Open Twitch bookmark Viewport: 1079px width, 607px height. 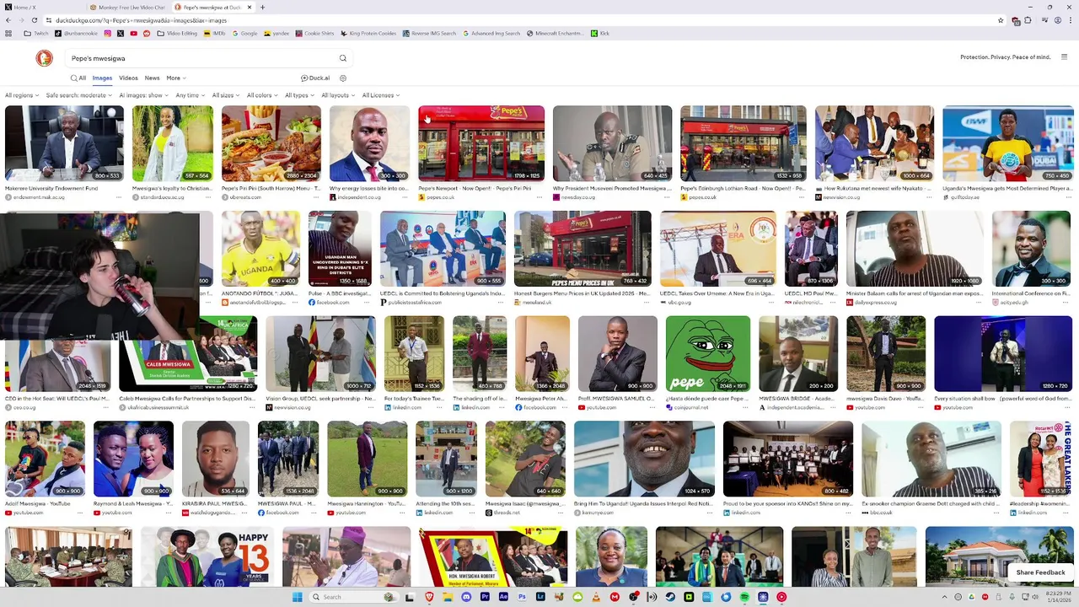[x=37, y=34]
